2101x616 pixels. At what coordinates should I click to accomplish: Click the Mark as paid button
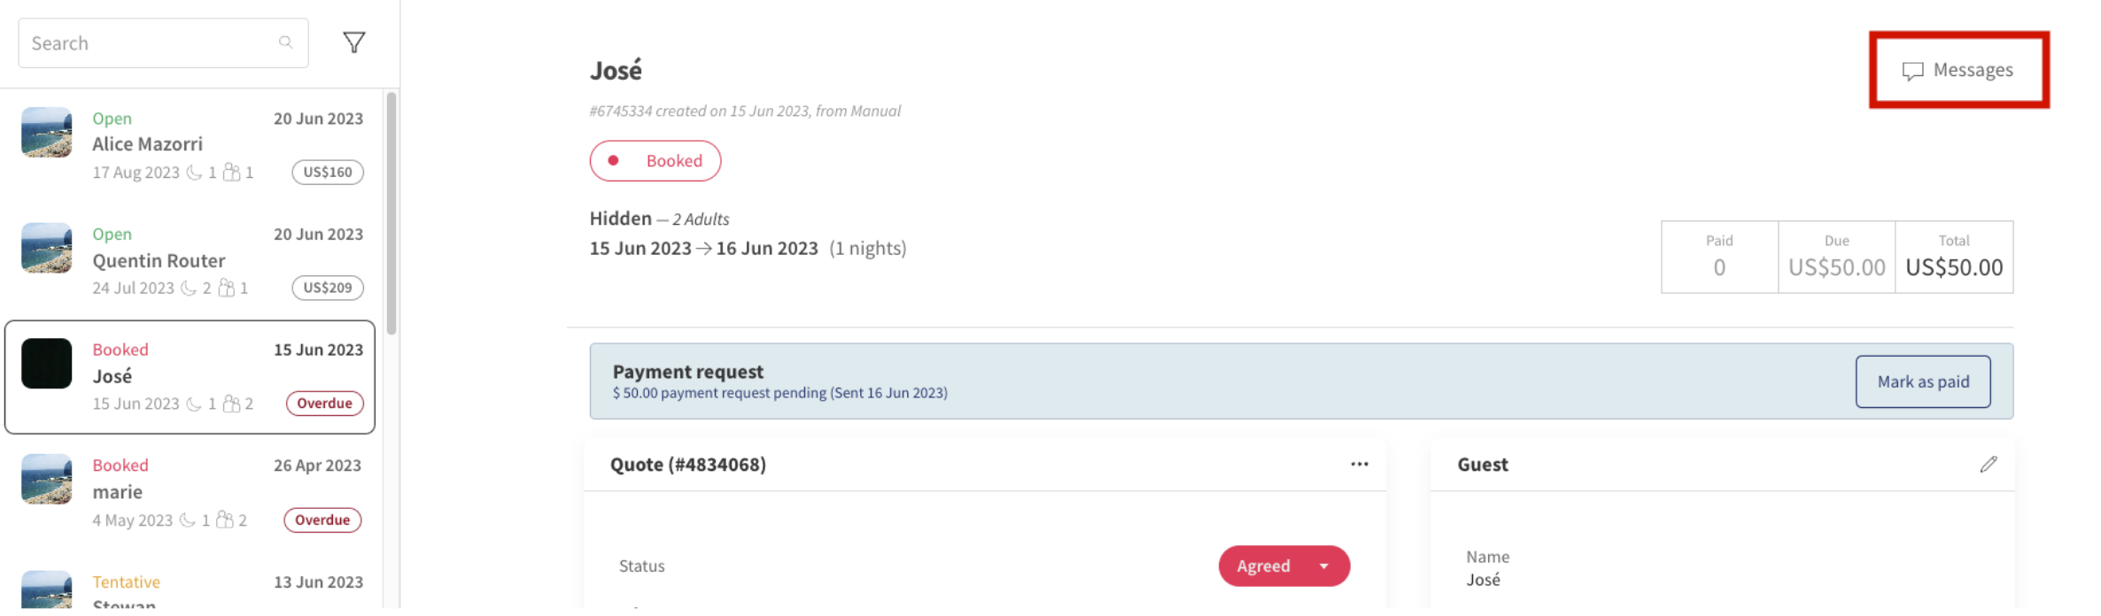click(x=1923, y=381)
